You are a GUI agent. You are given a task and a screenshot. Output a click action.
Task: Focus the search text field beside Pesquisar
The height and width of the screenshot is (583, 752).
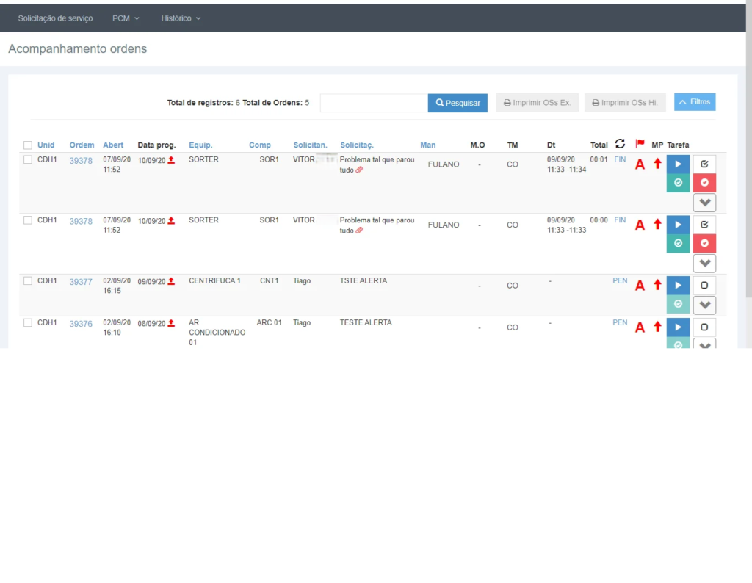[374, 103]
